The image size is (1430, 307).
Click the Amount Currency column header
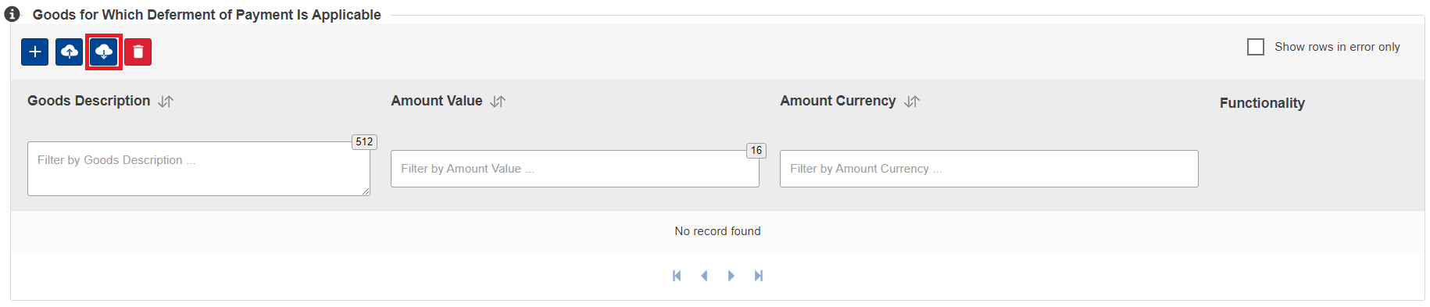click(x=838, y=101)
